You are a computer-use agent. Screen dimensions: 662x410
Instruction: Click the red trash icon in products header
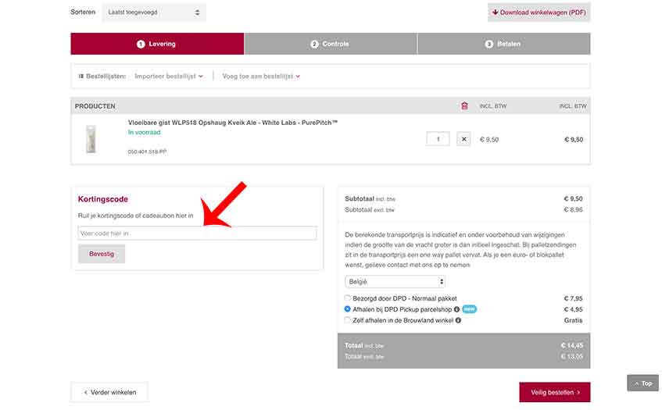coord(464,105)
